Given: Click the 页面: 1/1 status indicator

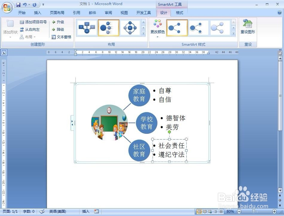Looking at the screenshot, I should click(x=10, y=211).
